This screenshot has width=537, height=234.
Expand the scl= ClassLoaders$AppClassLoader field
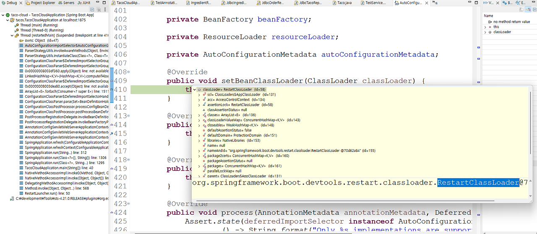click(x=199, y=94)
